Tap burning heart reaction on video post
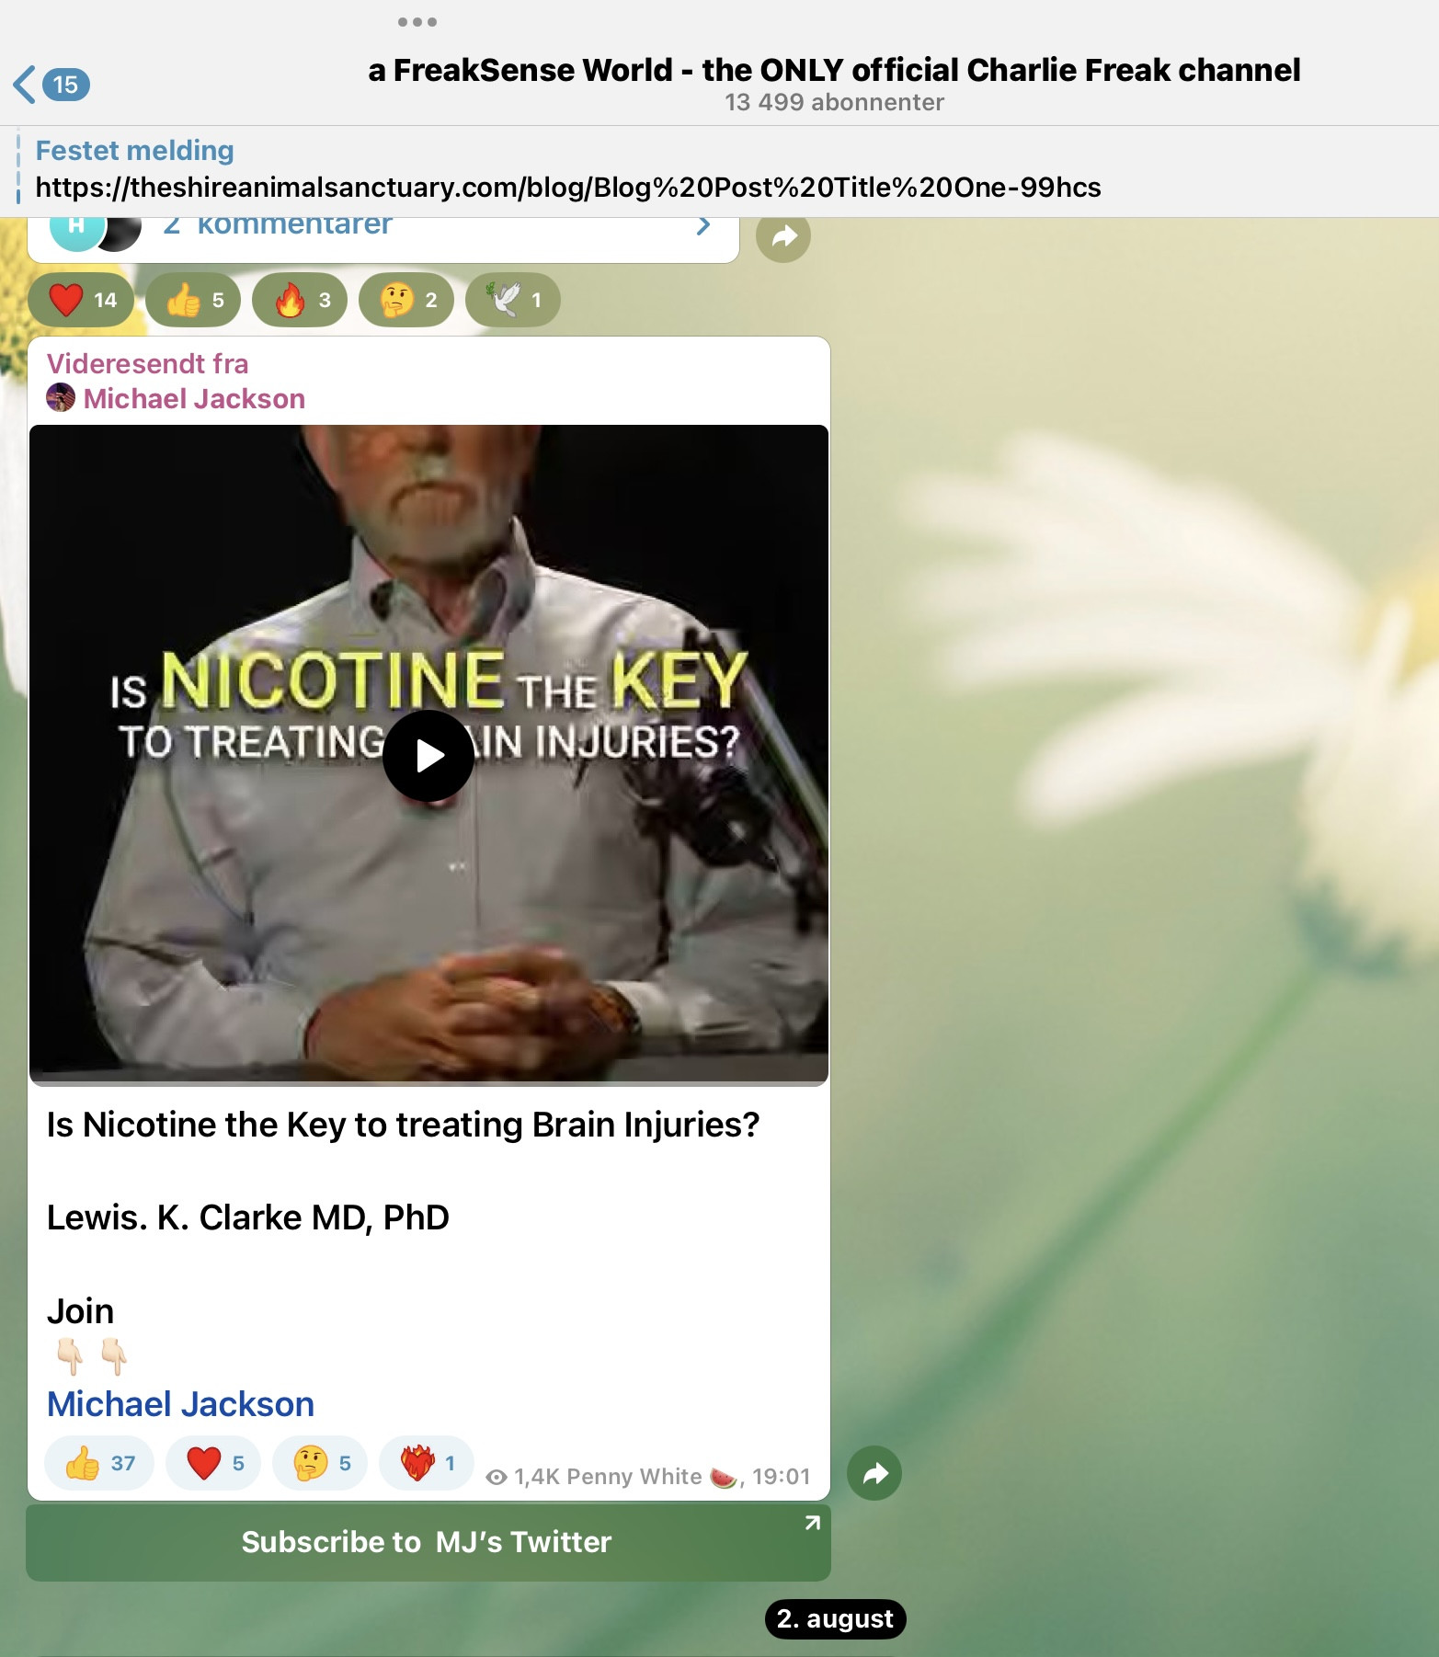 tap(427, 1463)
